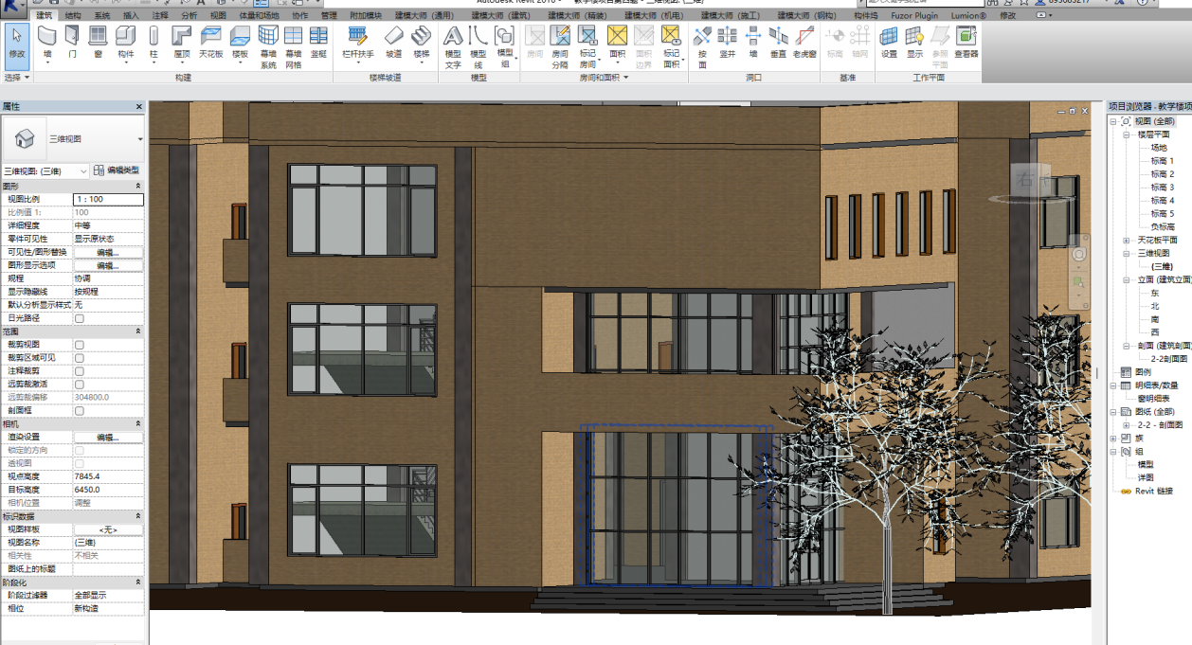Select the Door (门) tool
This screenshot has height=645, width=1192.
click(x=73, y=42)
